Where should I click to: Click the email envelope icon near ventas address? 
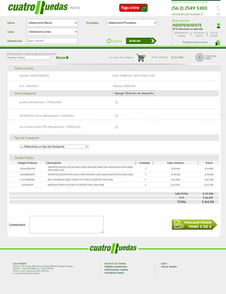pyautogui.click(x=218, y=14)
